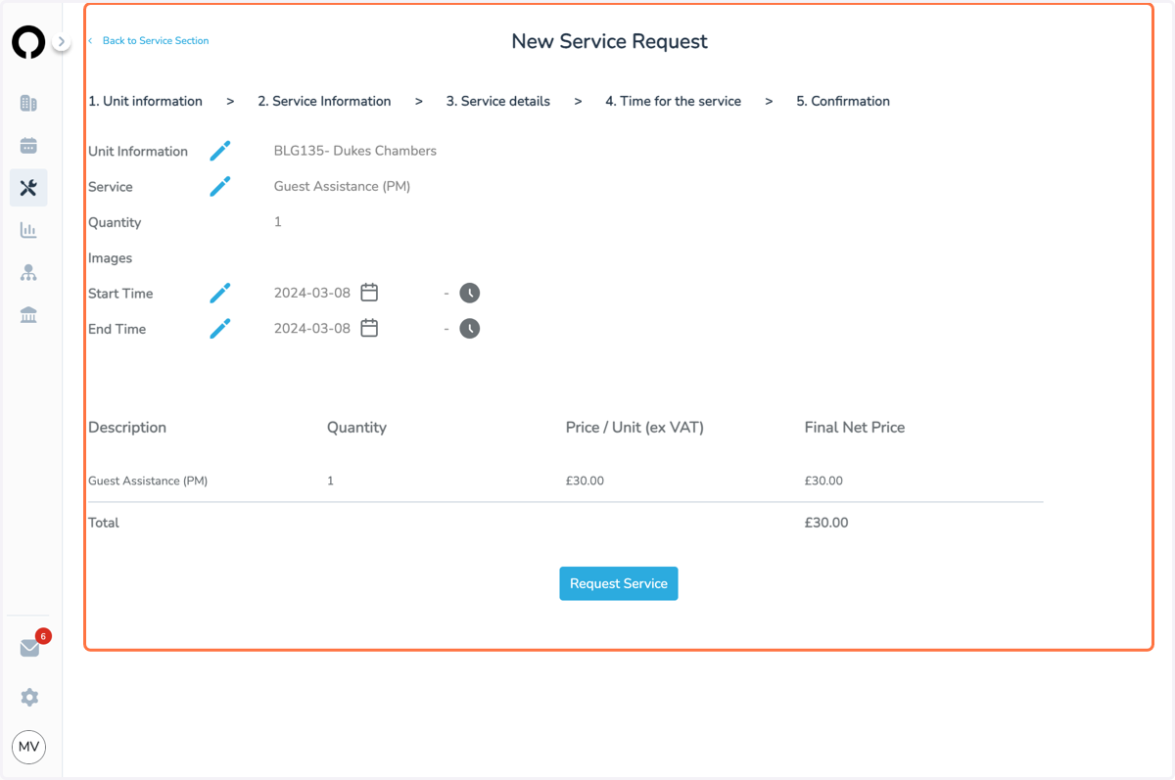Image resolution: width=1175 pixels, height=780 pixels.
Task: Go to step 4. Time for the service
Action: coord(673,101)
